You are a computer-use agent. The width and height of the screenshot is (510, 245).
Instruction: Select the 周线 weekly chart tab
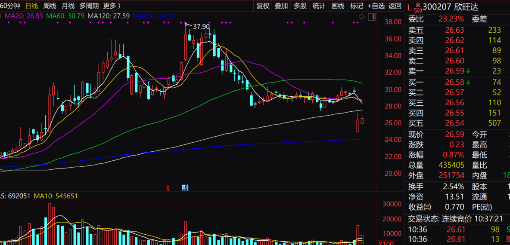[x=50, y=6]
